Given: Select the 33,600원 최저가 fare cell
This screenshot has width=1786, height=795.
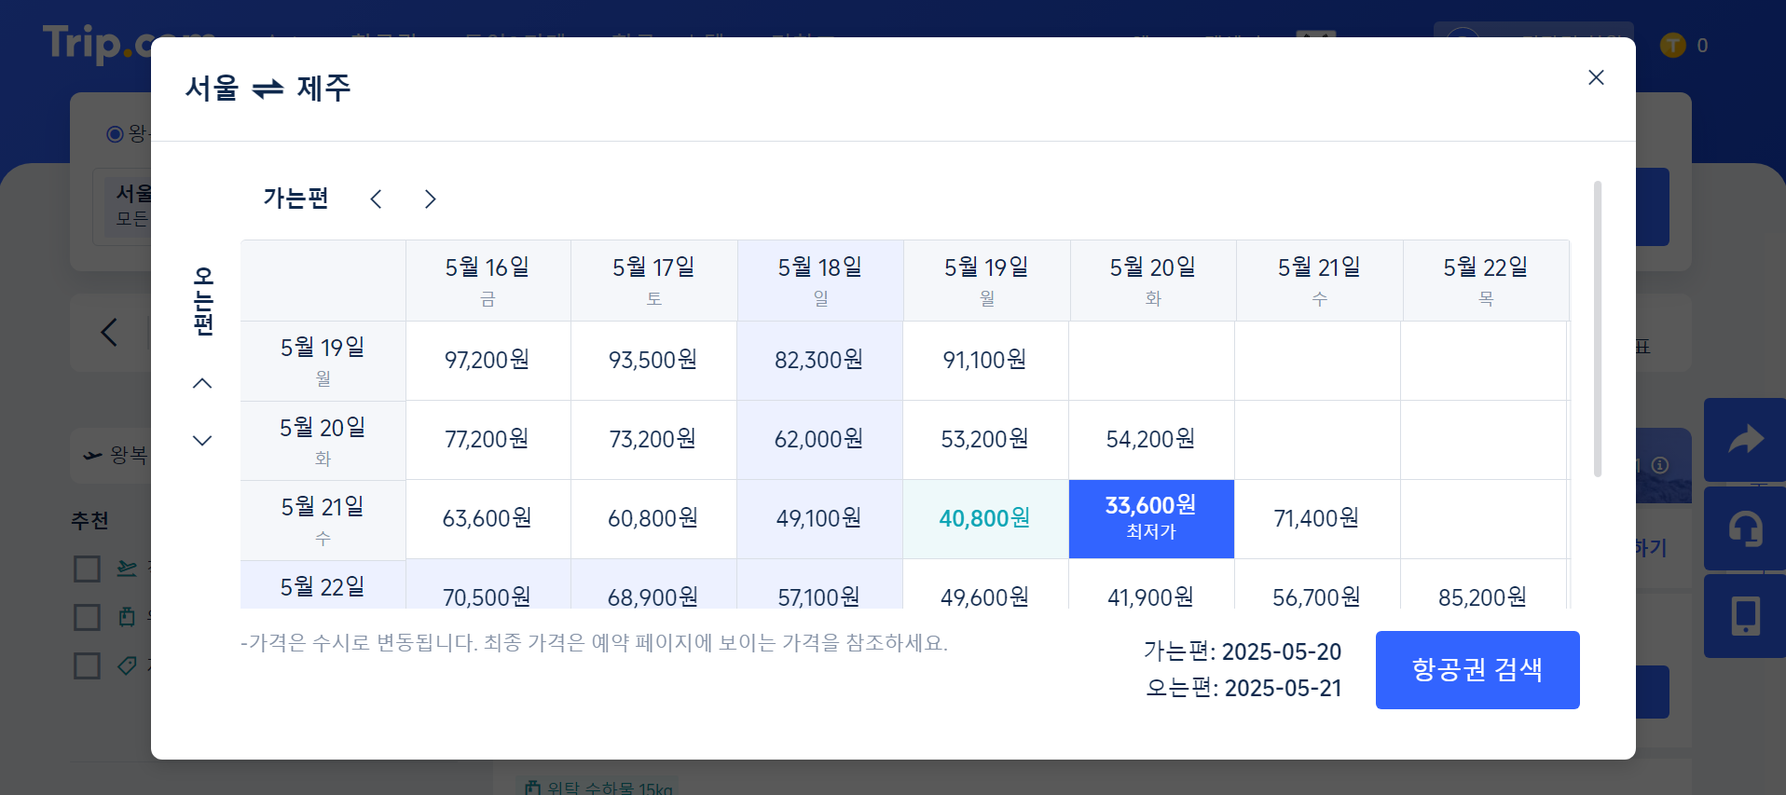Looking at the screenshot, I should [x=1151, y=519].
